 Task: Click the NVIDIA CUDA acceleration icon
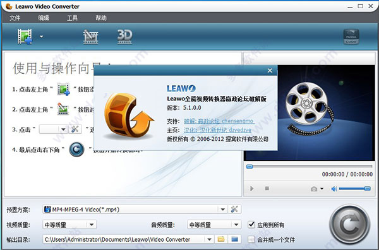[x=351, y=37]
